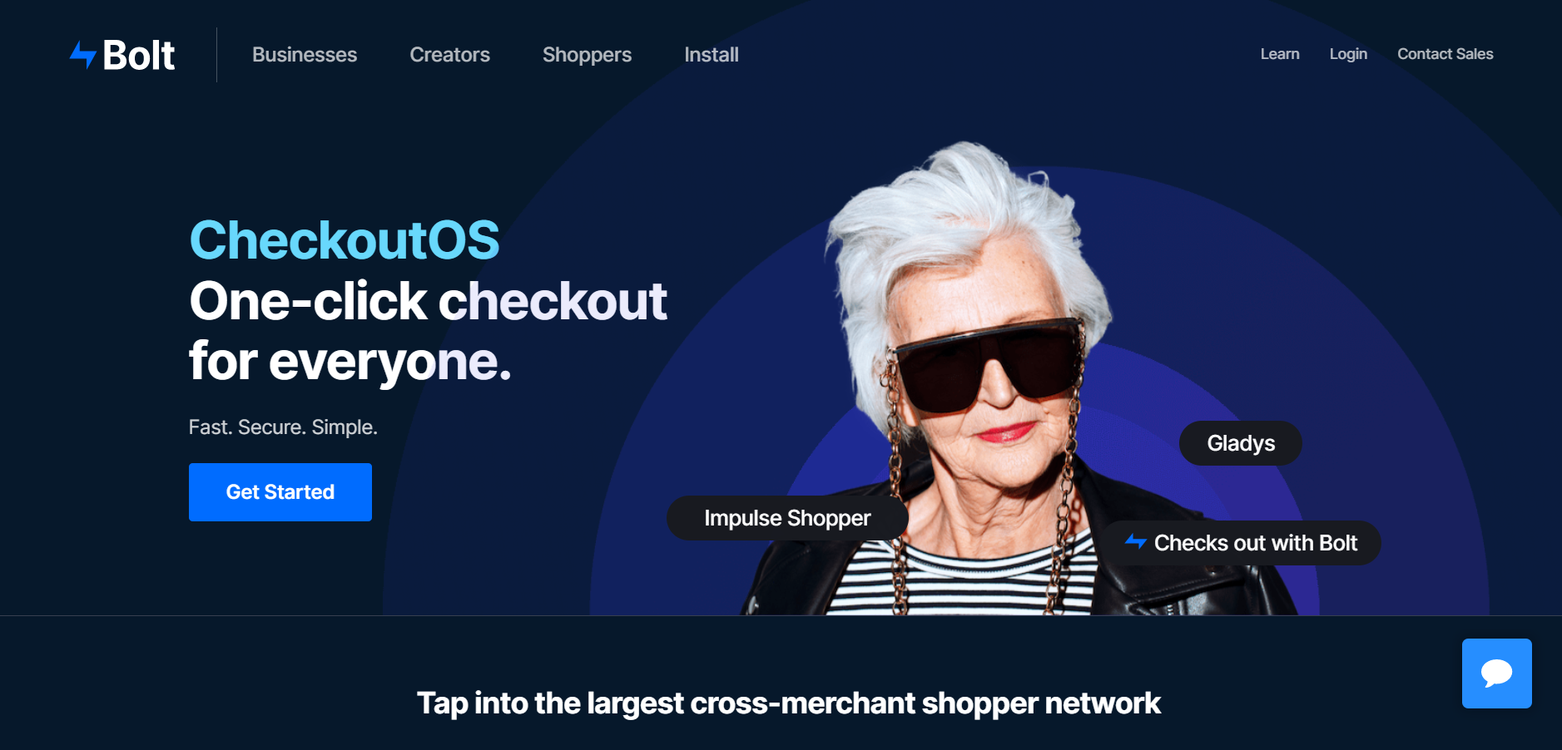Open the Learn link
The width and height of the screenshot is (1562, 750).
1280,54
